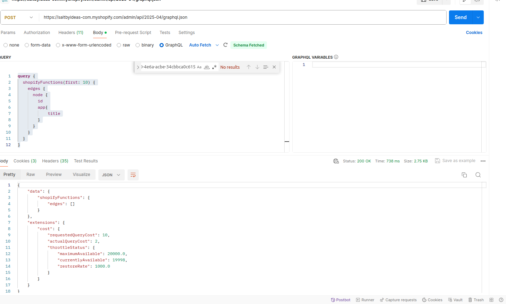506x304 pixels.
Task: Open Cookies from the status bar
Action: 432,300
